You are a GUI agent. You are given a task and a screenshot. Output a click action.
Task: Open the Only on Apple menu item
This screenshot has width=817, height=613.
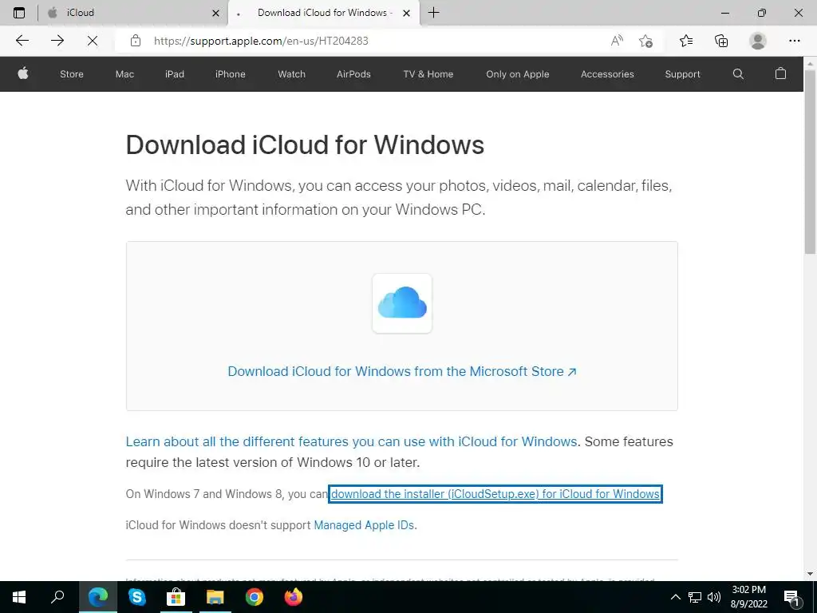[517, 74]
